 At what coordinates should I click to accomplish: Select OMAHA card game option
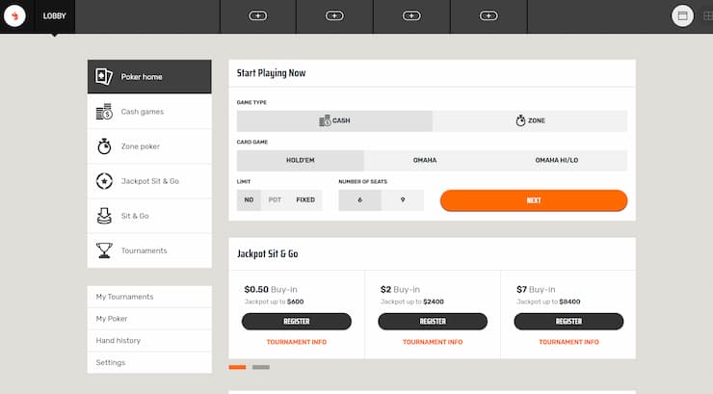click(x=425, y=161)
